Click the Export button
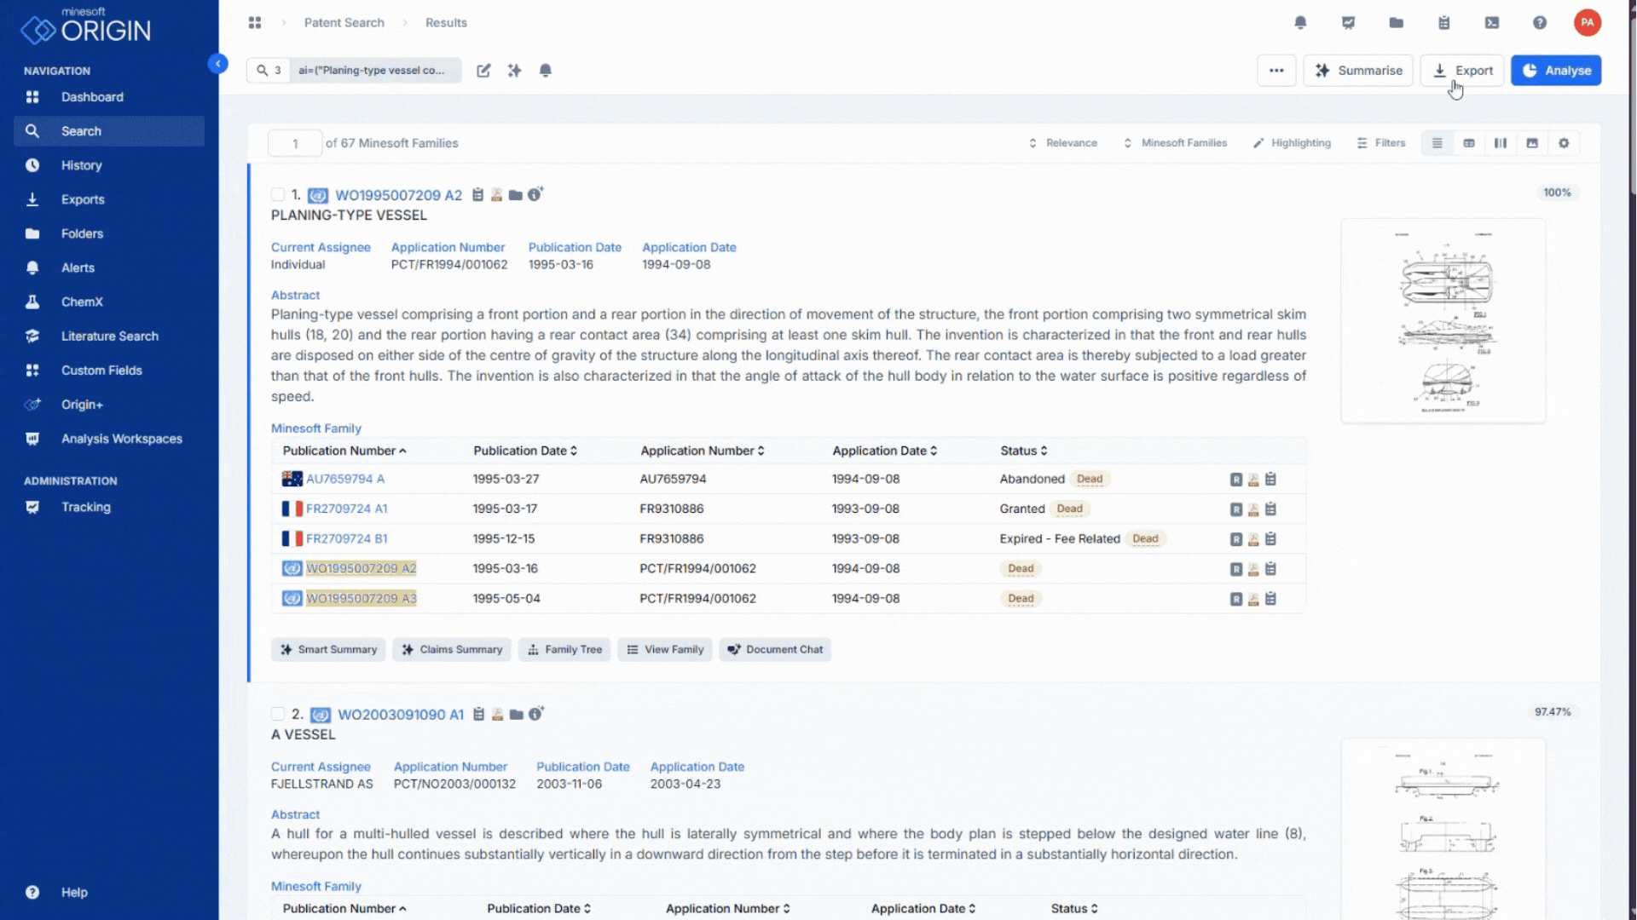 (1462, 71)
